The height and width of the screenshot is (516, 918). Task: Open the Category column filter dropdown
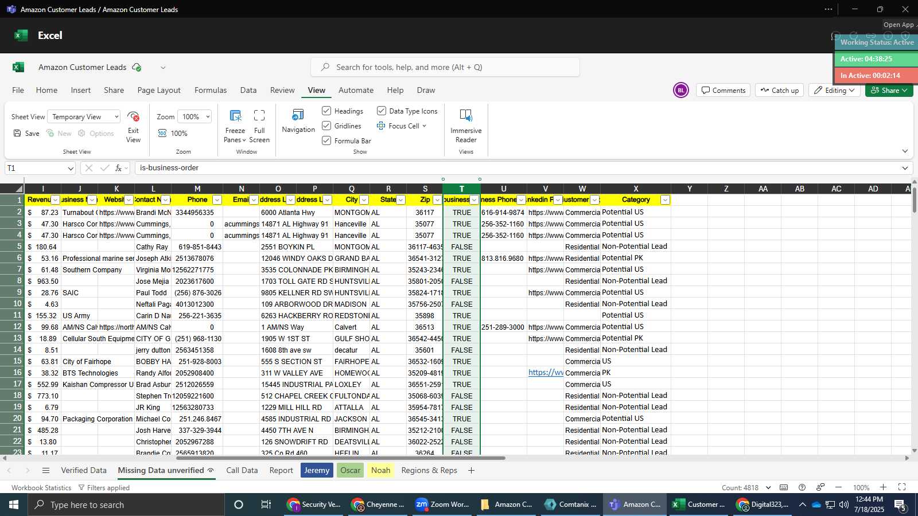[x=665, y=200]
